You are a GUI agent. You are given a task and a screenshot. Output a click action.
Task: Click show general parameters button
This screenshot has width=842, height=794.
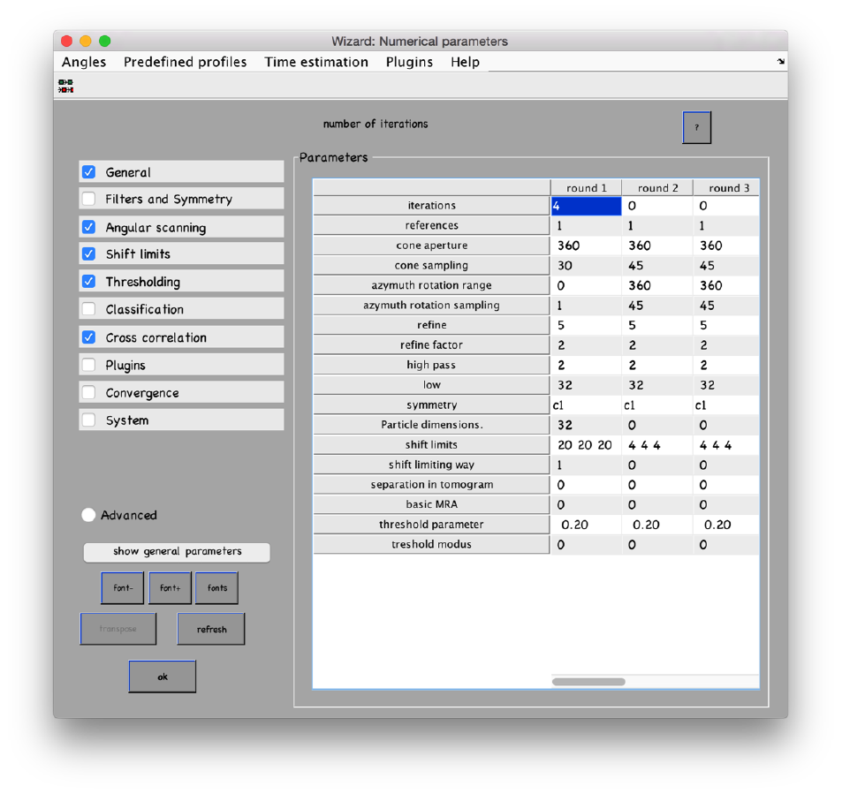177,552
